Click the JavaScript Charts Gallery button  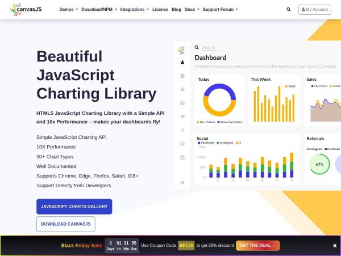74,207
